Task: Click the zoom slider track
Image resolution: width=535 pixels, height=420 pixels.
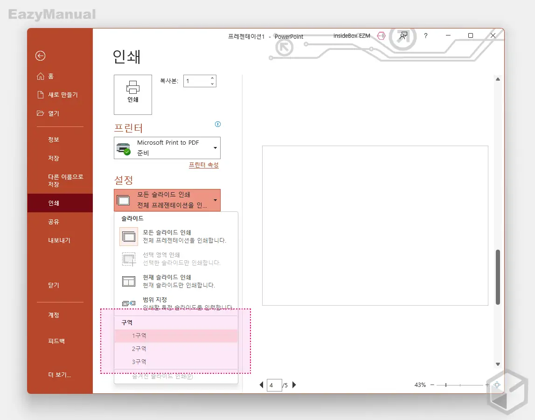Action: coord(460,385)
